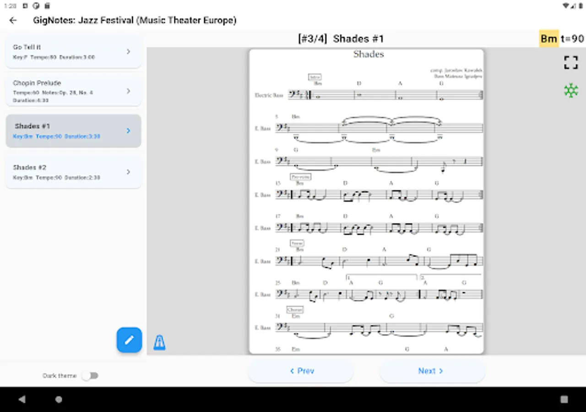Tap the Wi-Fi status bar icon
Screen dimensions: 586x412
click(x=566, y=6)
